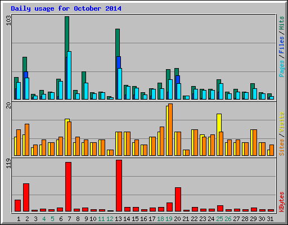Click day "28" on the x-axis
Viewport: 288px width, 225px height.
pos(245,219)
